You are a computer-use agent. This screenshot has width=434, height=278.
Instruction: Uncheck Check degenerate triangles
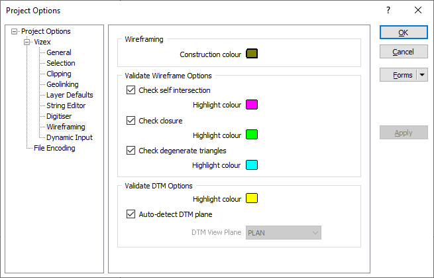[131, 151]
